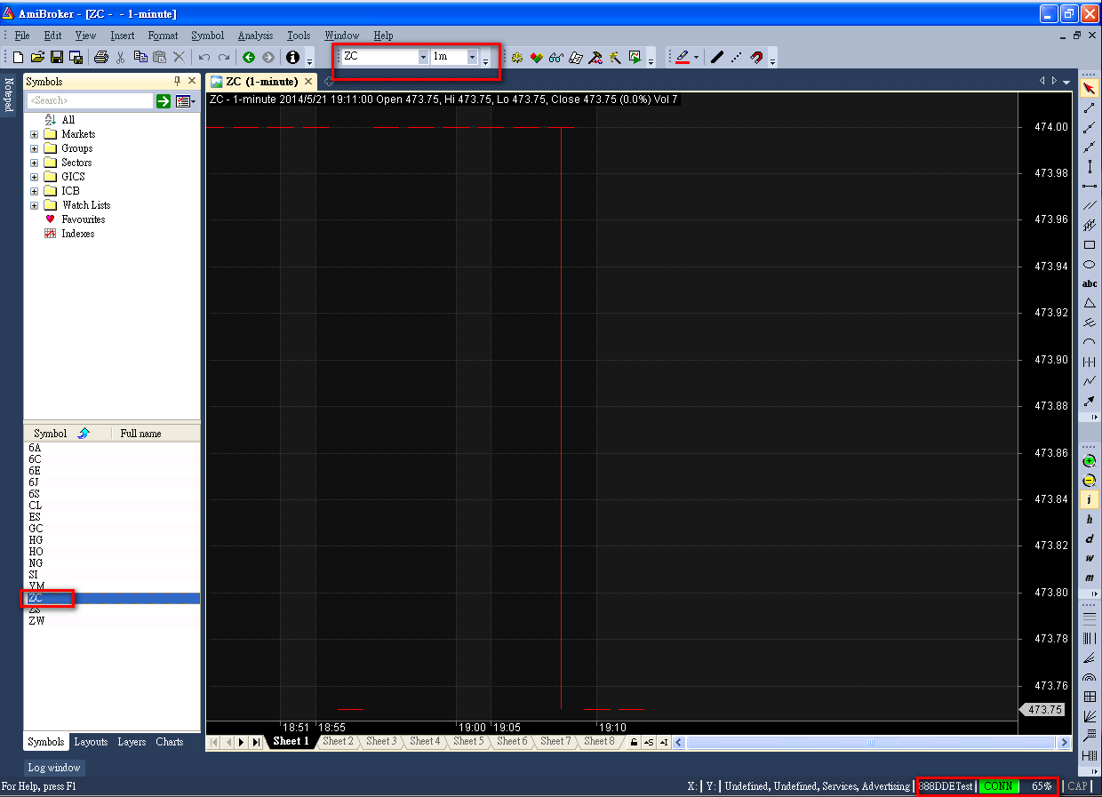
Task: Toggle intraday (i) interval button
Action: [x=1090, y=500]
